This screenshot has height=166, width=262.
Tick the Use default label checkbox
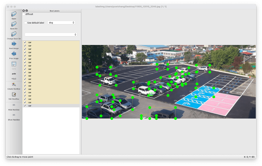tap(26, 23)
